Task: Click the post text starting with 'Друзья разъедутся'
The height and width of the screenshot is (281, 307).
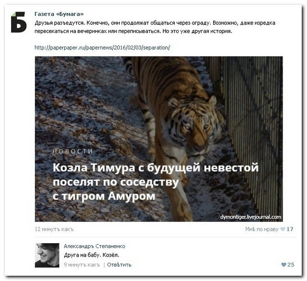Action: click(x=155, y=27)
